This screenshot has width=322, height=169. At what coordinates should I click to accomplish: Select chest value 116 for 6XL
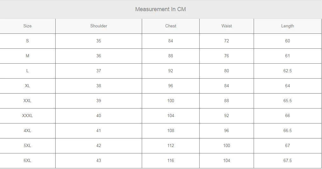171,161
